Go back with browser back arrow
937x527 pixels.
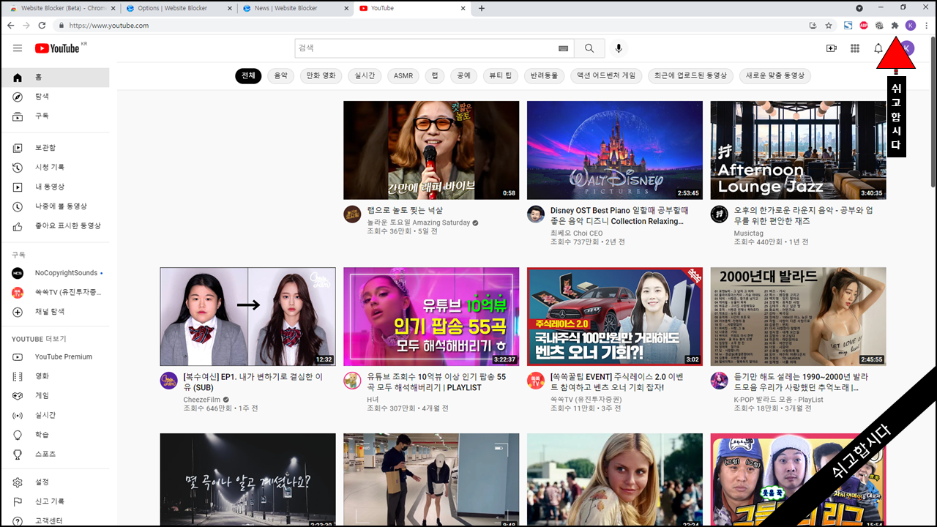(10, 25)
